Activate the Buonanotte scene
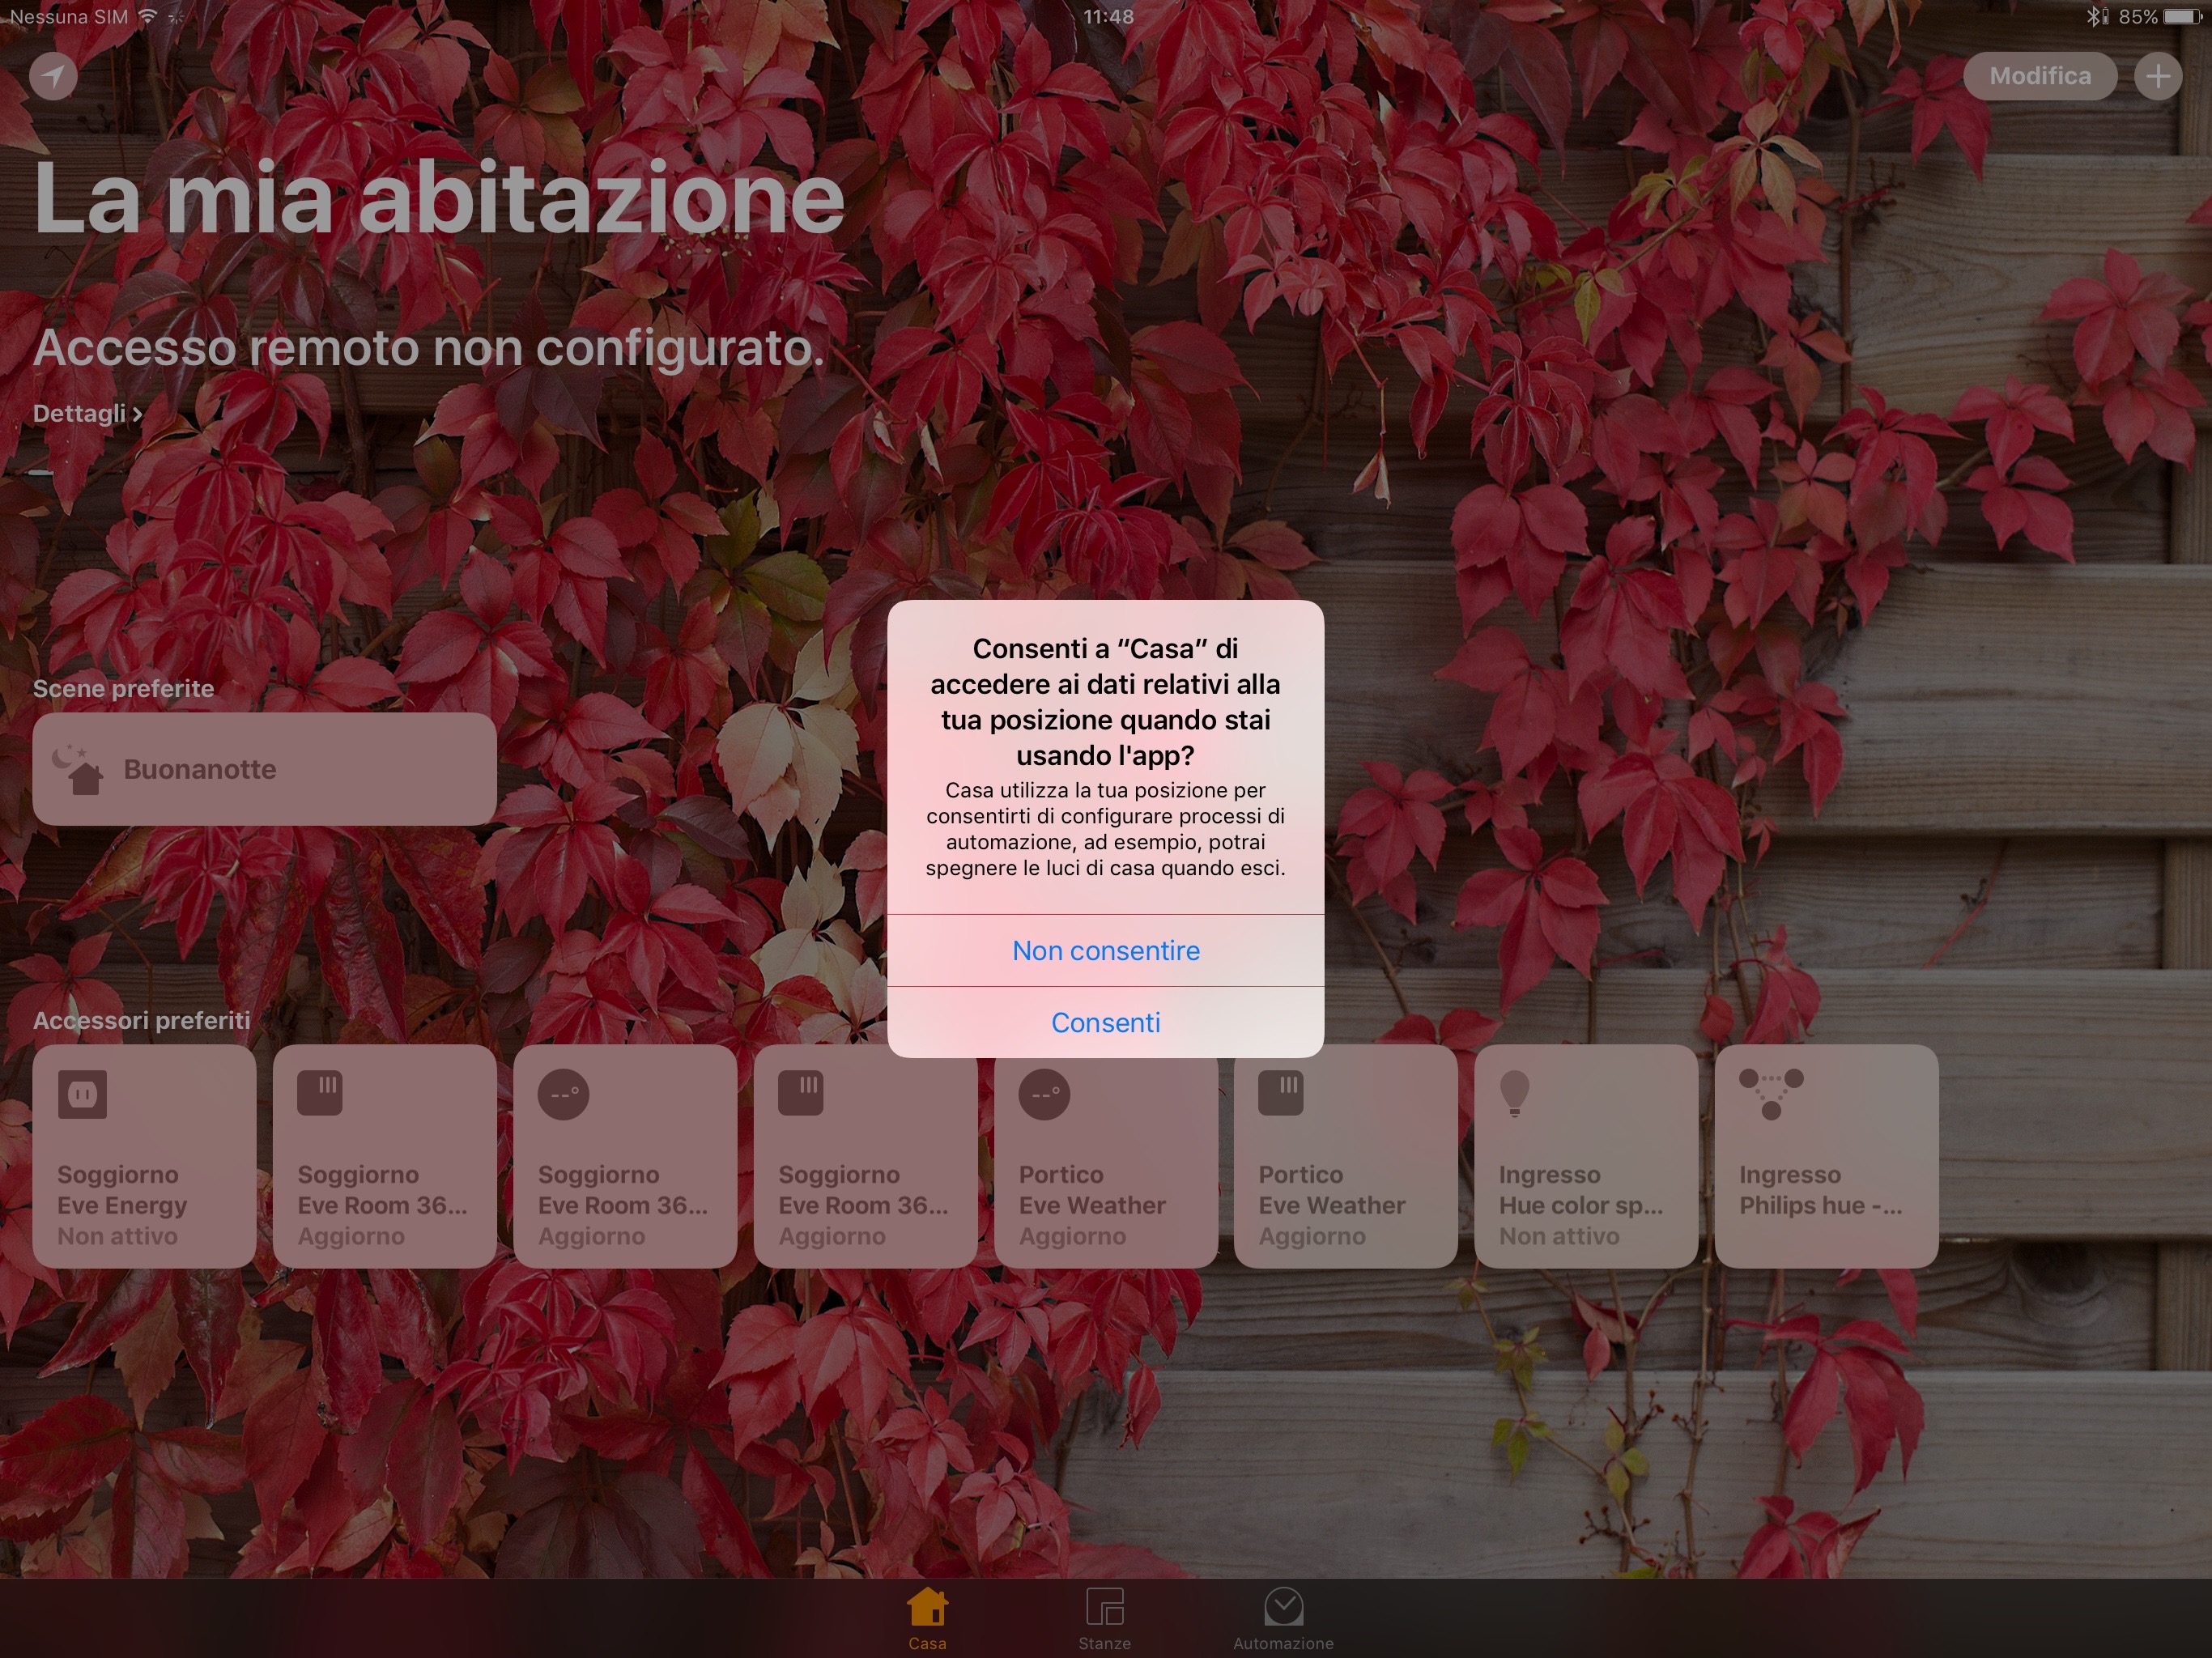 pos(264,769)
